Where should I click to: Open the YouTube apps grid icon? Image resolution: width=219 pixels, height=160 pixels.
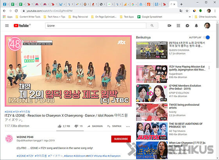(178, 25)
